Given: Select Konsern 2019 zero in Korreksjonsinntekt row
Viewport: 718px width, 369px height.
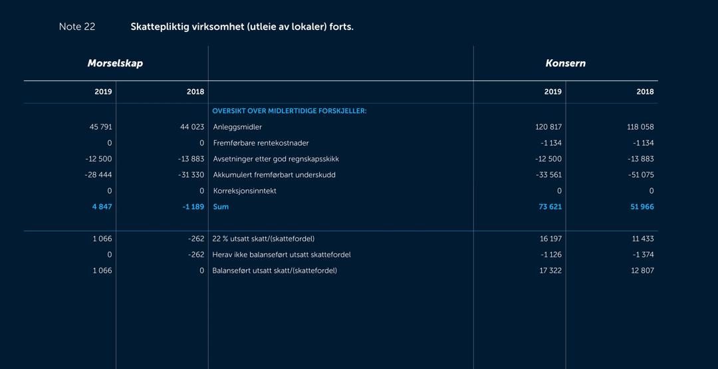Looking at the screenshot, I should pyautogui.click(x=559, y=191).
